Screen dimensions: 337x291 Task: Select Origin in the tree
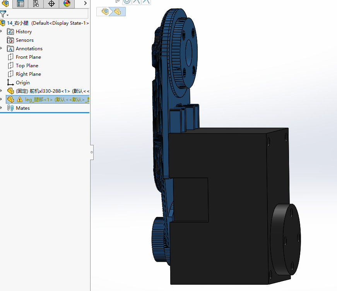point(23,83)
